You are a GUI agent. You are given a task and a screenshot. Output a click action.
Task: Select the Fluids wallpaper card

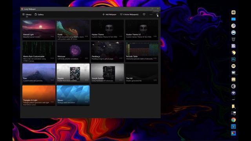point(73,30)
